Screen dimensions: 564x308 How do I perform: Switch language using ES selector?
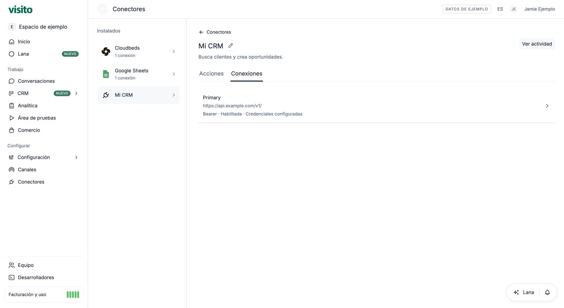(x=500, y=9)
